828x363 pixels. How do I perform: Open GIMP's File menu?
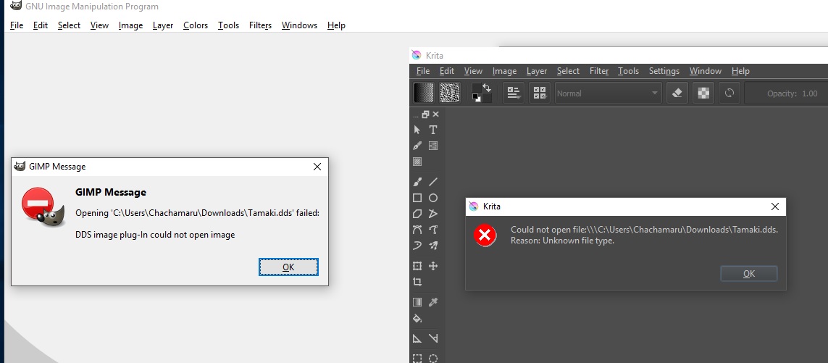(17, 25)
